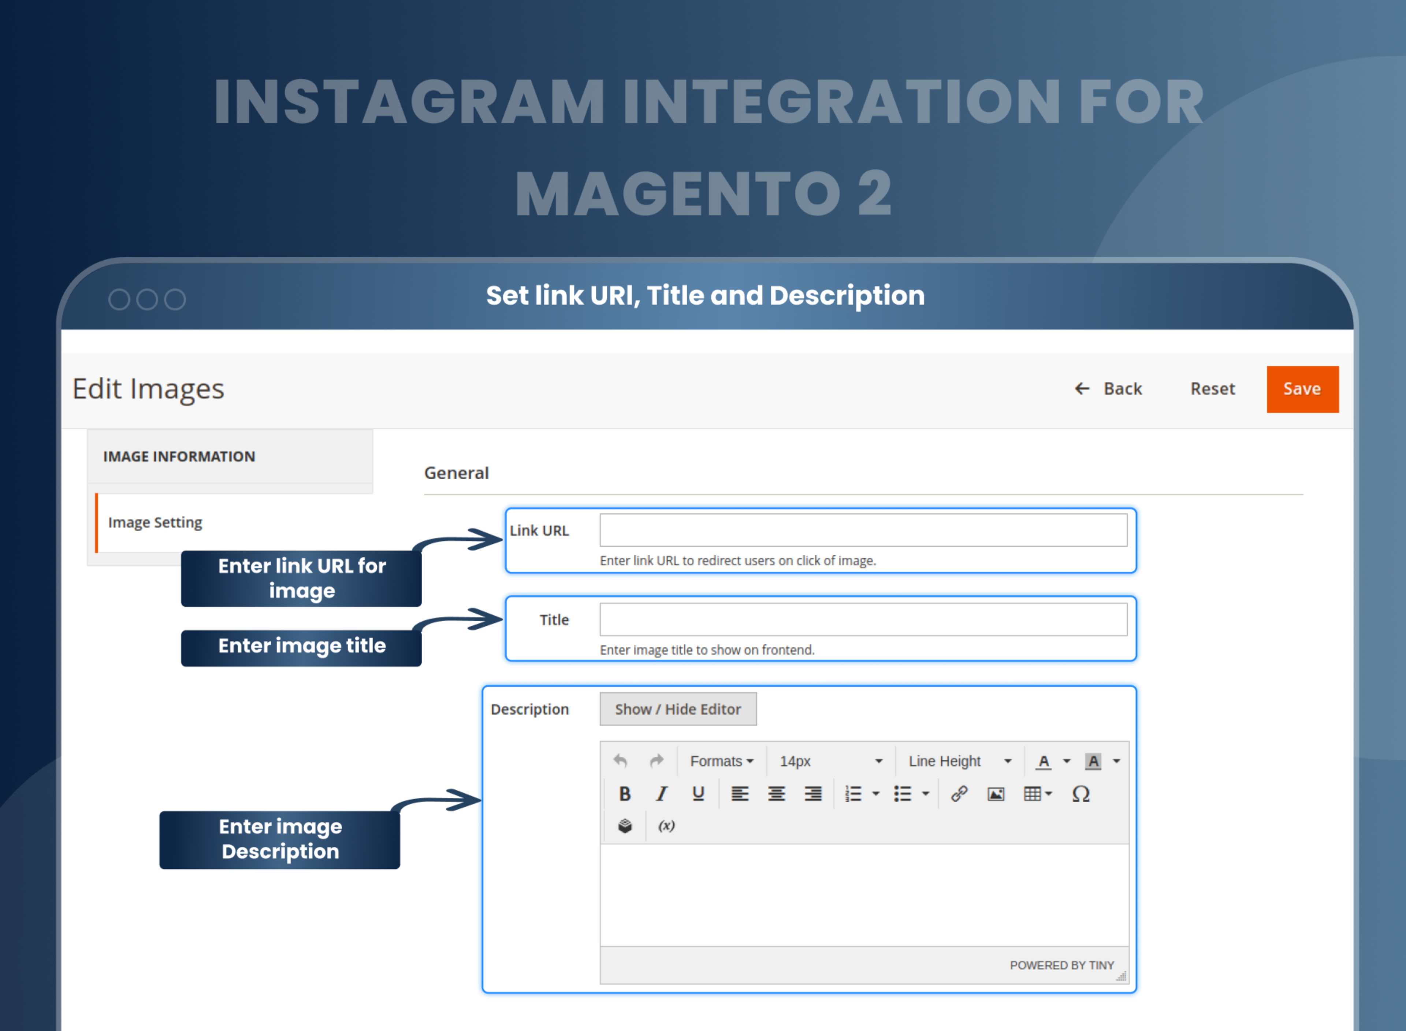Insert a bulleted list

point(903,794)
